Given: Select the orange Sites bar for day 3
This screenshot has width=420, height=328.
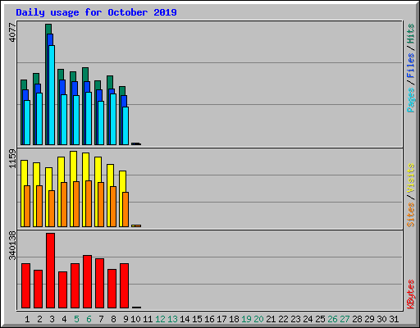Looking at the screenshot, I should [x=52, y=208].
